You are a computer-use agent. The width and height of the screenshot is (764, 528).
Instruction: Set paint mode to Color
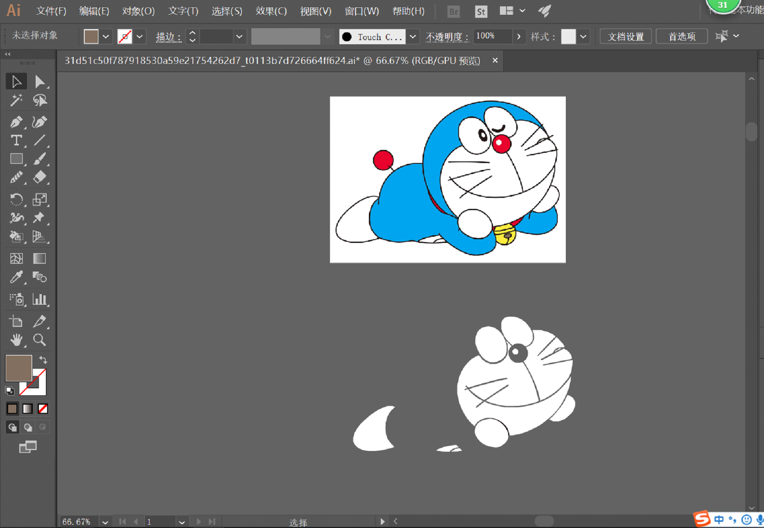click(x=12, y=409)
